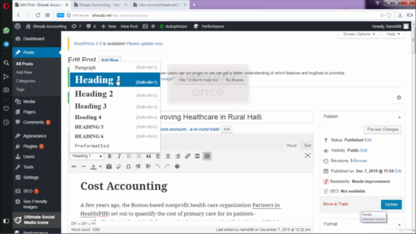Insert Read More tag
416x234 pixels.
(x=197, y=156)
